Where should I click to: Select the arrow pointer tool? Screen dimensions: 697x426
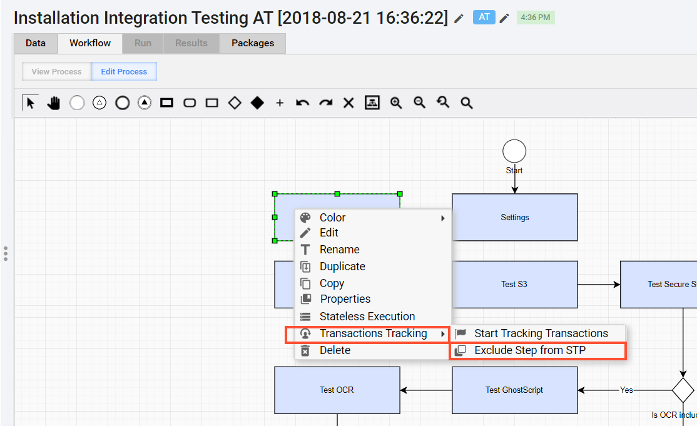click(31, 103)
